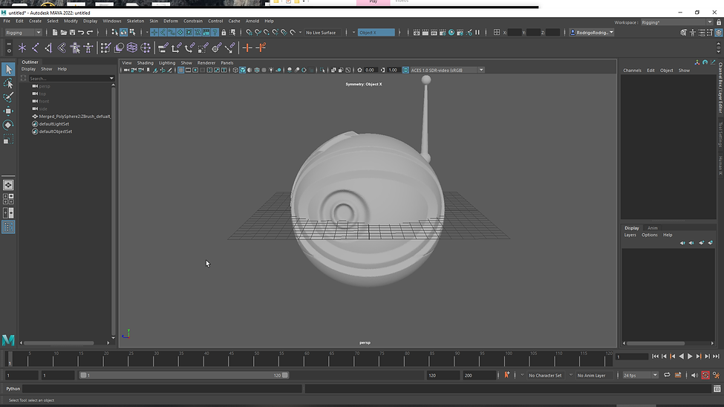Open the Quick Rig shelf icon
Image resolution: width=724 pixels, height=407 pixels.
(x=75, y=48)
